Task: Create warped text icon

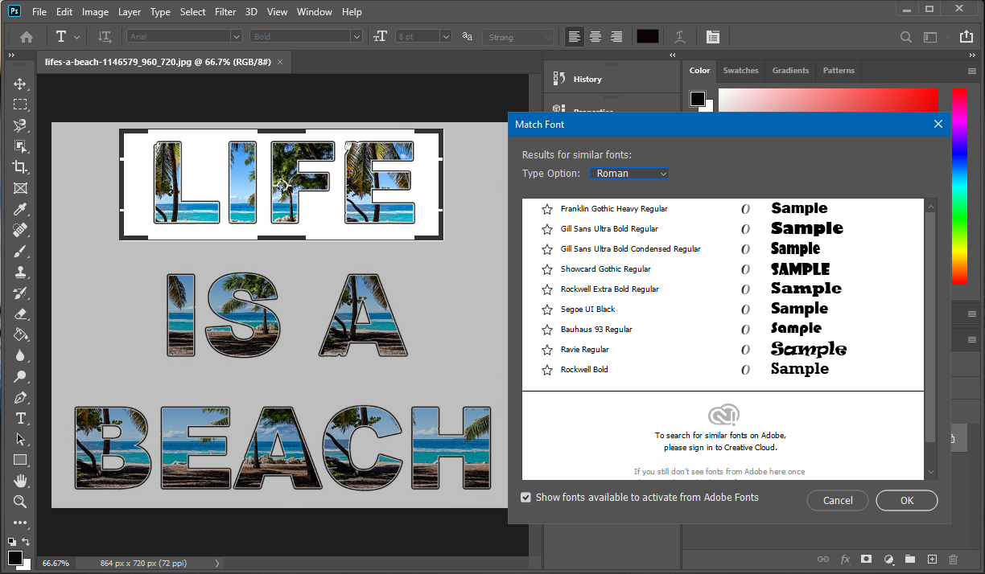Action: click(x=680, y=37)
